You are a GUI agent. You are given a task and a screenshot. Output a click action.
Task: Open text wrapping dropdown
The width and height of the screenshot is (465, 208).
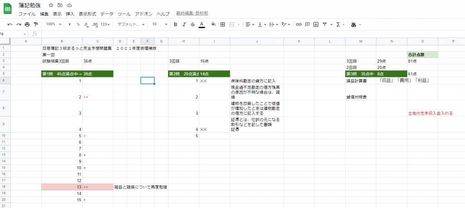pyautogui.click(x=273, y=24)
